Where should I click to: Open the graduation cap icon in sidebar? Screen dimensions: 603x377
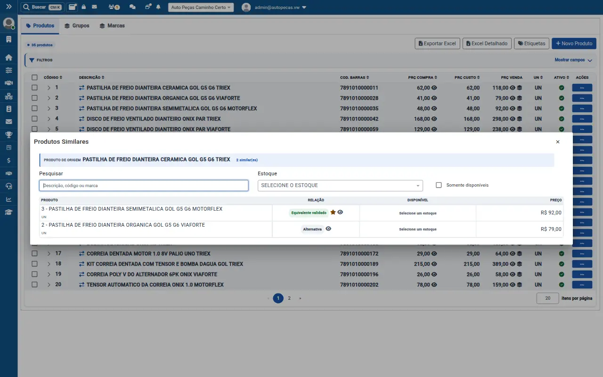(x=8, y=212)
